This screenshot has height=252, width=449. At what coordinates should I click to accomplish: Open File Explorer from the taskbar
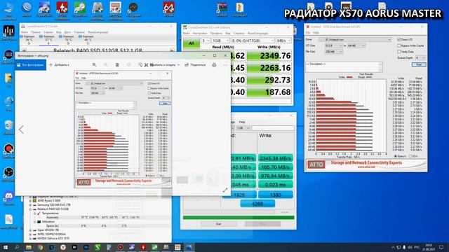point(29,247)
